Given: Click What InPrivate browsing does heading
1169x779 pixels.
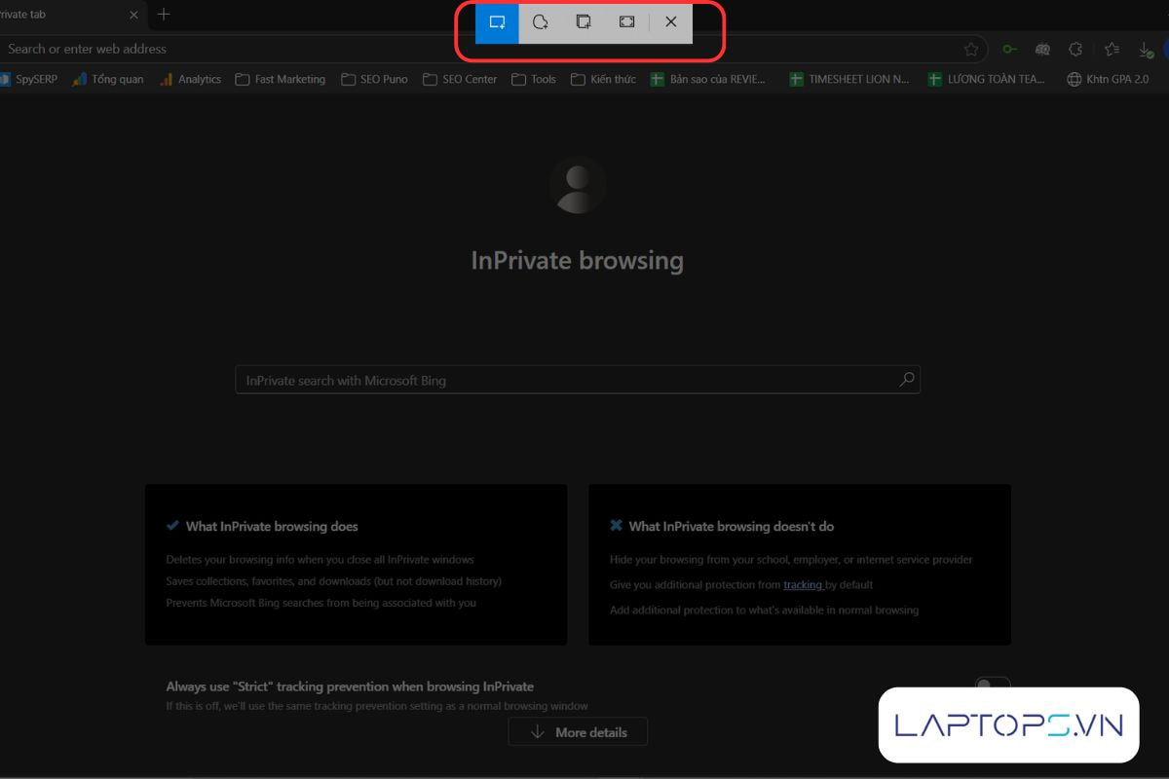Looking at the screenshot, I should (x=272, y=526).
